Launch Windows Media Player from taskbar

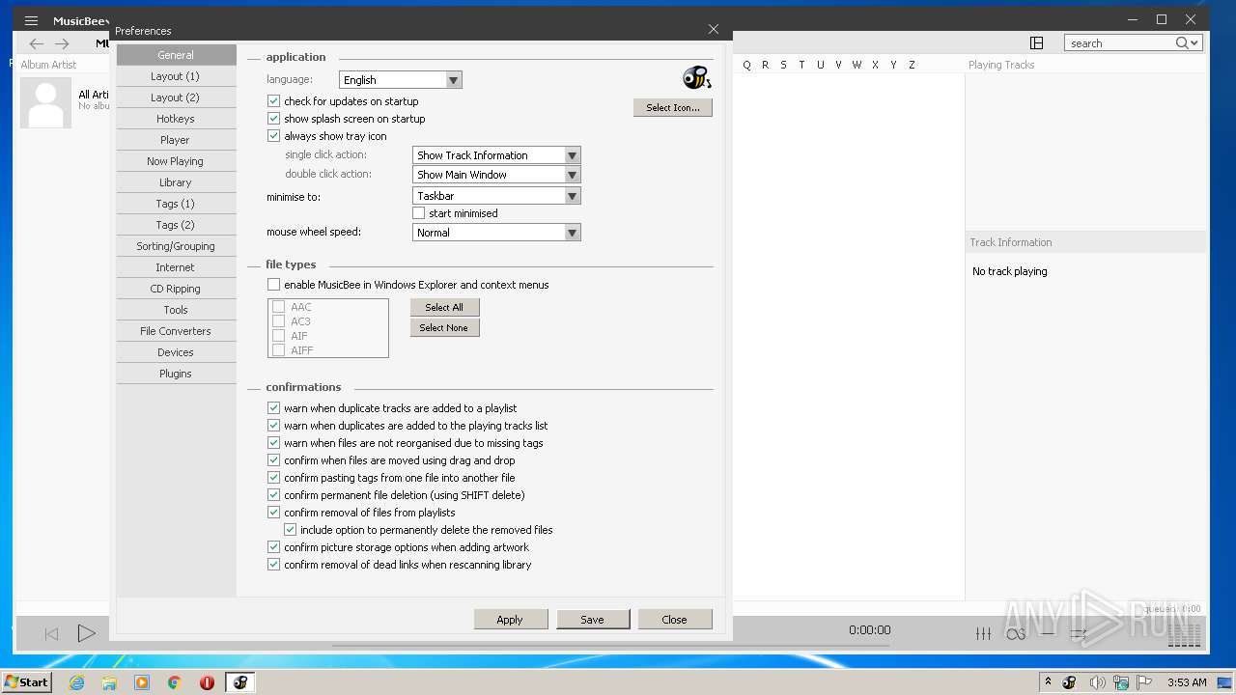pos(142,682)
